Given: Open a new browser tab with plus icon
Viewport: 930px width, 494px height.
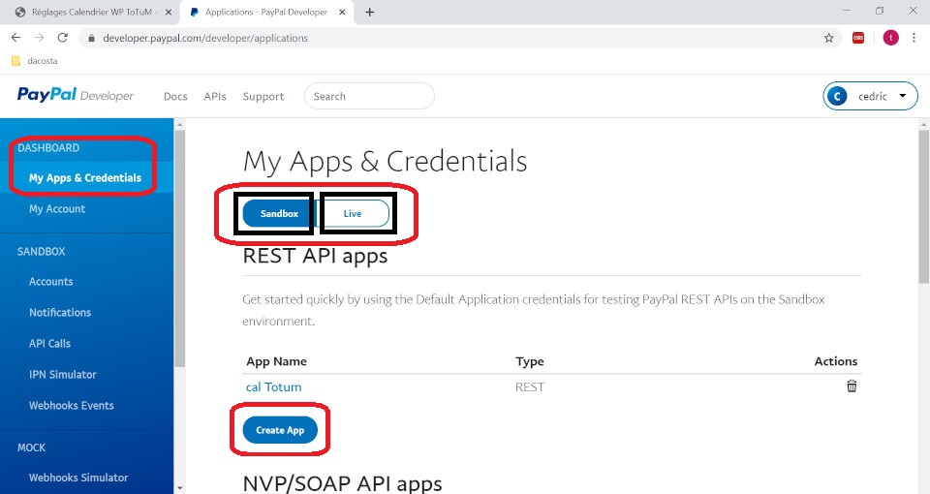Looking at the screenshot, I should [x=370, y=13].
